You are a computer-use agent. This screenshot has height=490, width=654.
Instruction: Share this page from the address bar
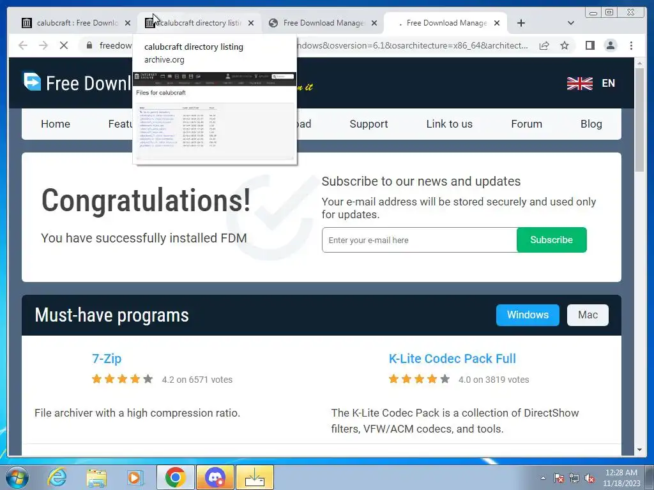[x=544, y=45]
